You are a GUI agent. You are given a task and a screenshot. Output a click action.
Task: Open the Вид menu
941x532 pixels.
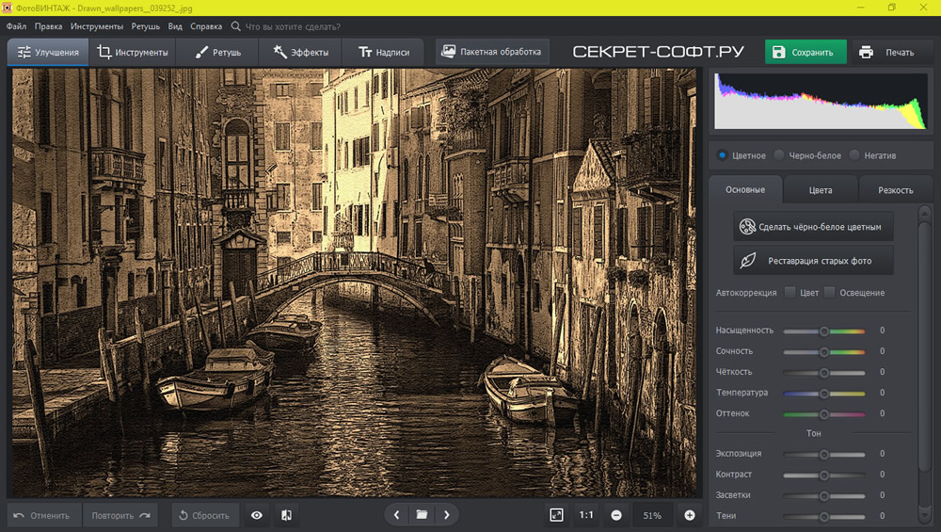175,26
